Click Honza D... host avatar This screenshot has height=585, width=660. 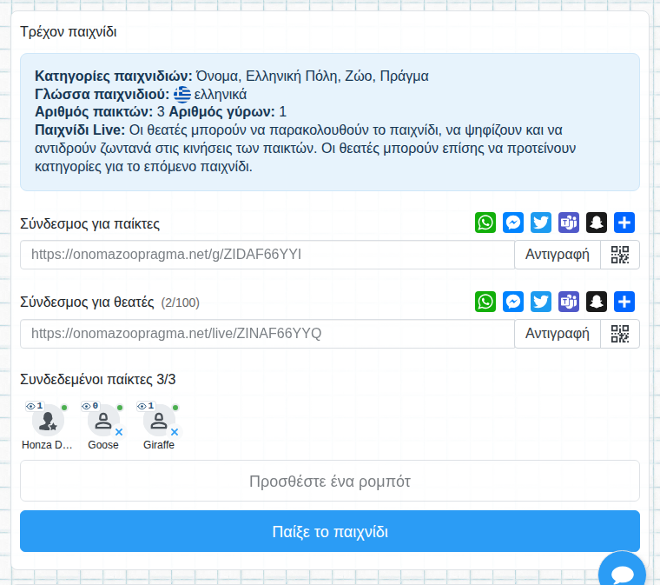coord(48,421)
